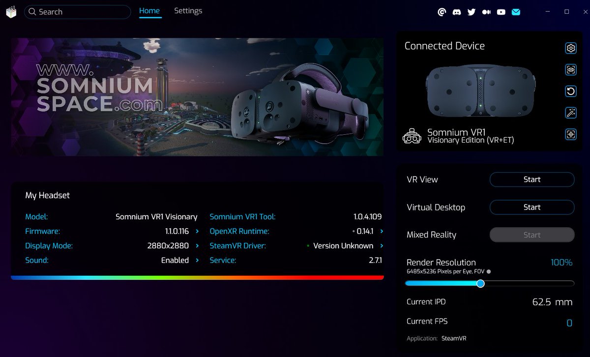This screenshot has width=590, height=357.
Task: Open the Somnium web icon in header
Action: coord(442,12)
